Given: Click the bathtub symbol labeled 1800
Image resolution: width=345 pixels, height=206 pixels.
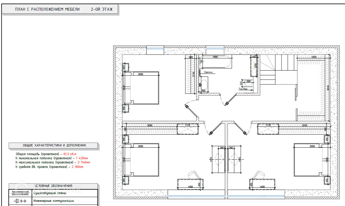Looking at the screenshot, I should pos(215,62).
